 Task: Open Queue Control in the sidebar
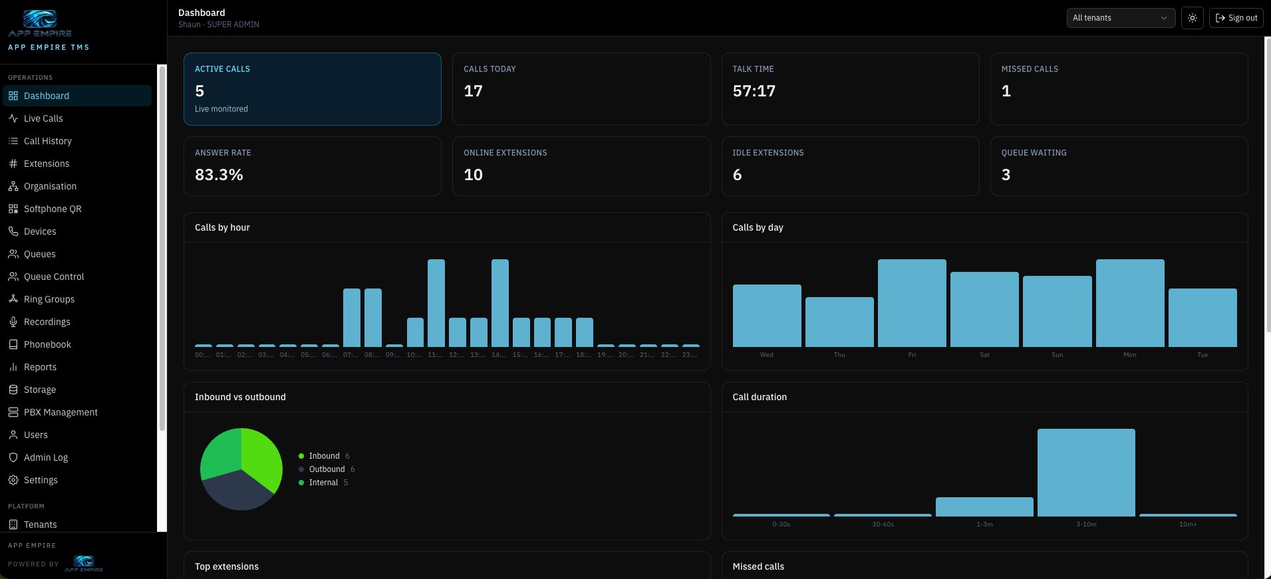pyautogui.click(x=77, y=277)
